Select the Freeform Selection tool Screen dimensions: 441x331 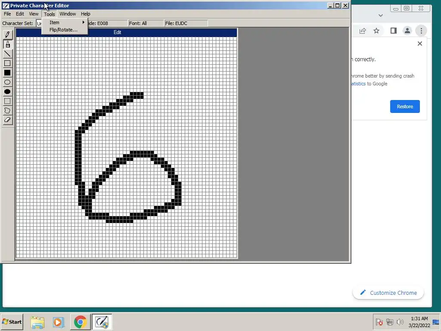(8, 111)
